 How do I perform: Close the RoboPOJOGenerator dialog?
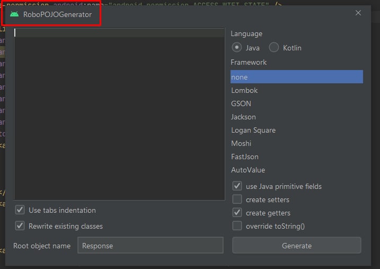[358, 13]
